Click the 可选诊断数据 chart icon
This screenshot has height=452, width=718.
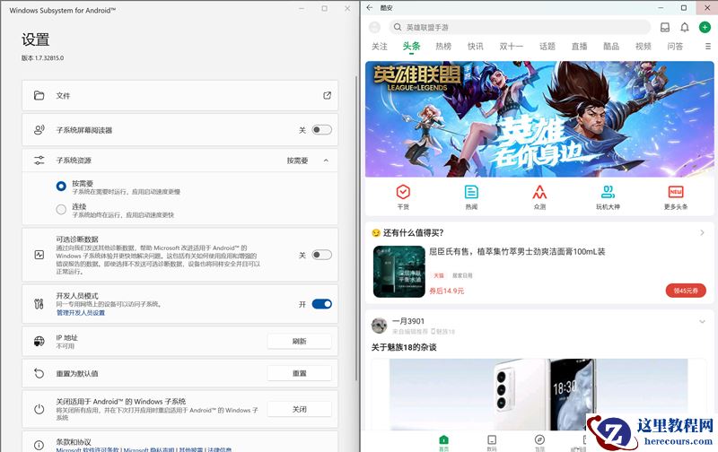(x=39, y=255)
